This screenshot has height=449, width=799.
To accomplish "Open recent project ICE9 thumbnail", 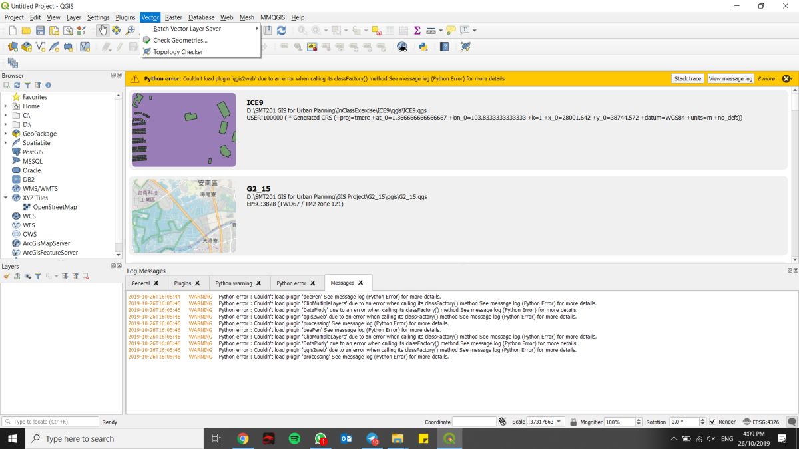I will tap(184, 130).
